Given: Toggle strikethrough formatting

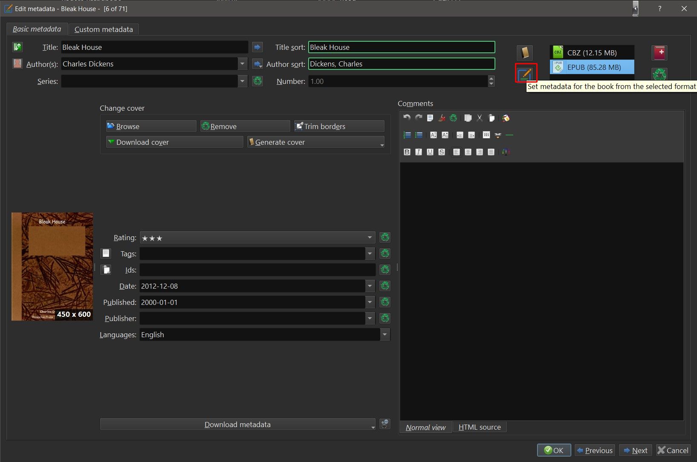Looking at the screenshot, I should pos(442,152).
